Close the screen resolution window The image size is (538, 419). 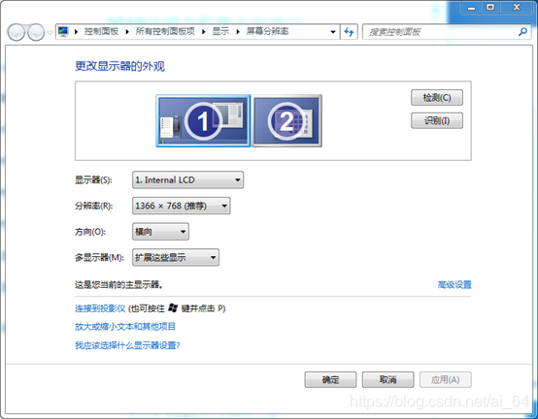[x=517, y=7]
